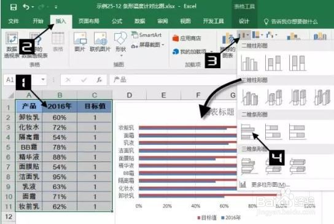
Task: Select 3D 100% stacked column chart
Action: point(298,98)
